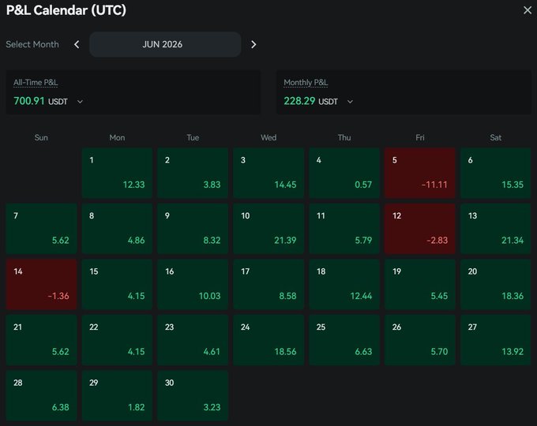Image resolution: width=537 pixels, height=426 pixels.
Task: Select June 11 cell showing 5.79
Action: 344,229
